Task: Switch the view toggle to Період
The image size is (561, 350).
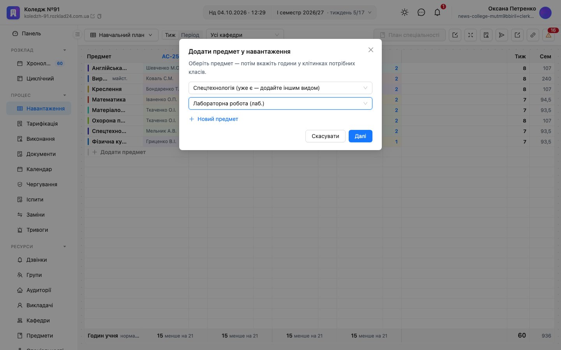Action: tap(190, 35)
